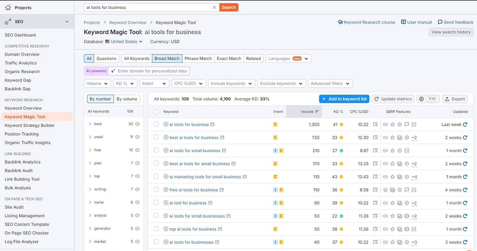
Task: Tick the checkbox for "ai tools for small business"
Action: click(157, 151)
